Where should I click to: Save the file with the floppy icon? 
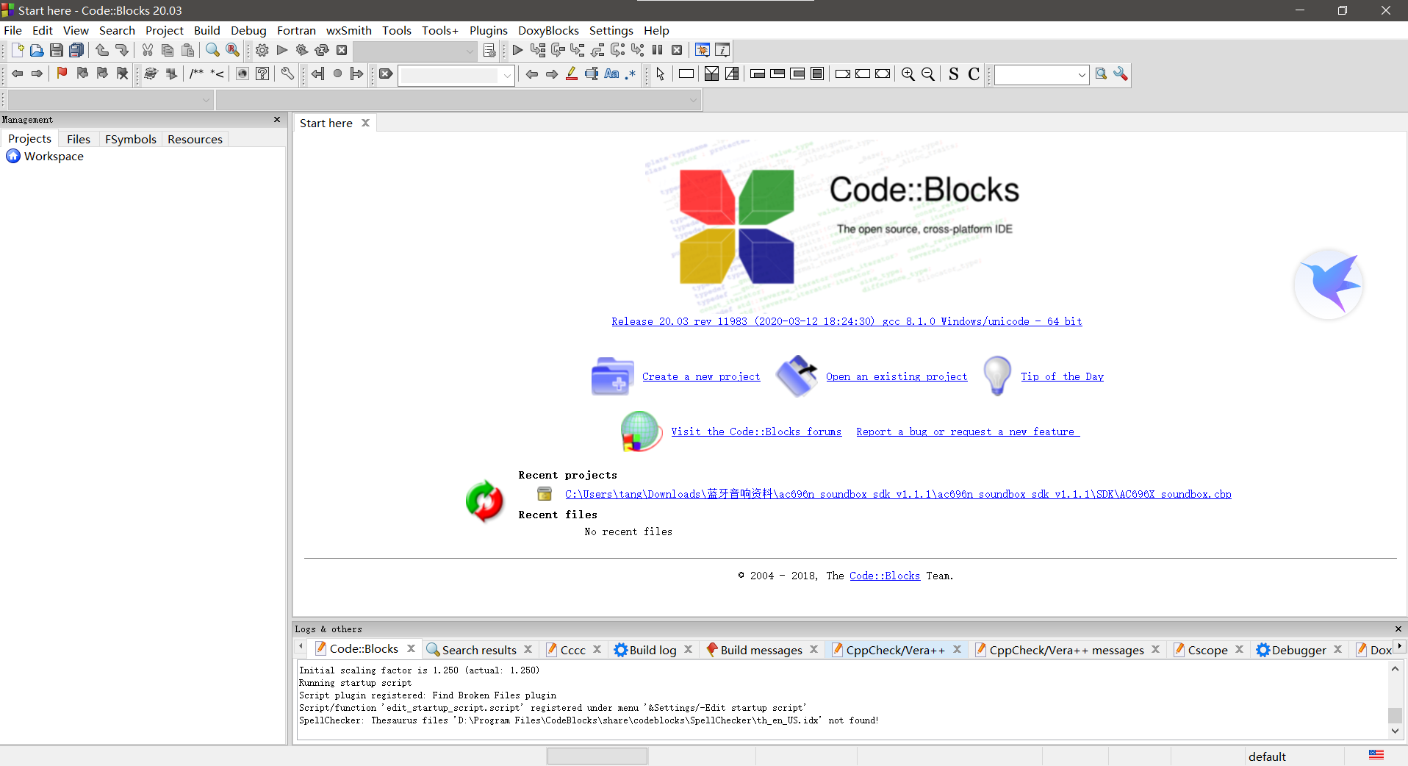(57, 50)
